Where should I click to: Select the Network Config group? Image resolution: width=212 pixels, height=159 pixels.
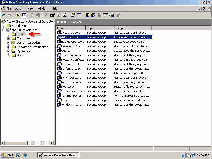tap(73, 60)
